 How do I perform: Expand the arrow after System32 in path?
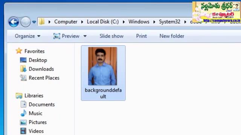pos(185,22)
